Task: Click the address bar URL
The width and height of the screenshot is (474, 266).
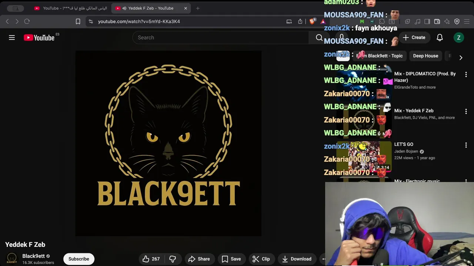Action: point(139,21)
